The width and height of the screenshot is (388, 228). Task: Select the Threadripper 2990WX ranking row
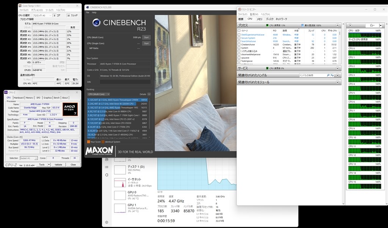click(117, 100)
